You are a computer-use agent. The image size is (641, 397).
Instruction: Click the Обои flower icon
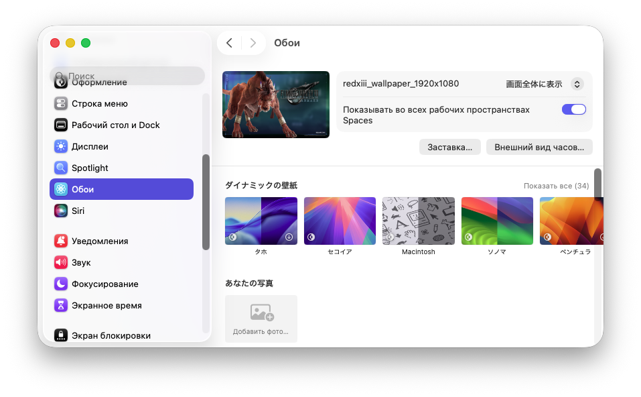(61, 189)
